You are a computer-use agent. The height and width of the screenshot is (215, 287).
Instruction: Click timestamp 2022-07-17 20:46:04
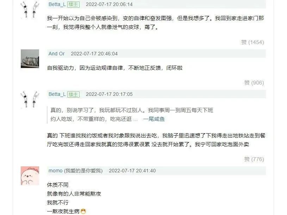[94, 54]
